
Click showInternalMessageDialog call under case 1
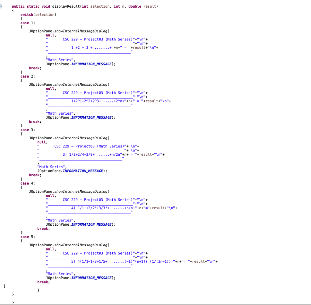[x=81, y=31]
